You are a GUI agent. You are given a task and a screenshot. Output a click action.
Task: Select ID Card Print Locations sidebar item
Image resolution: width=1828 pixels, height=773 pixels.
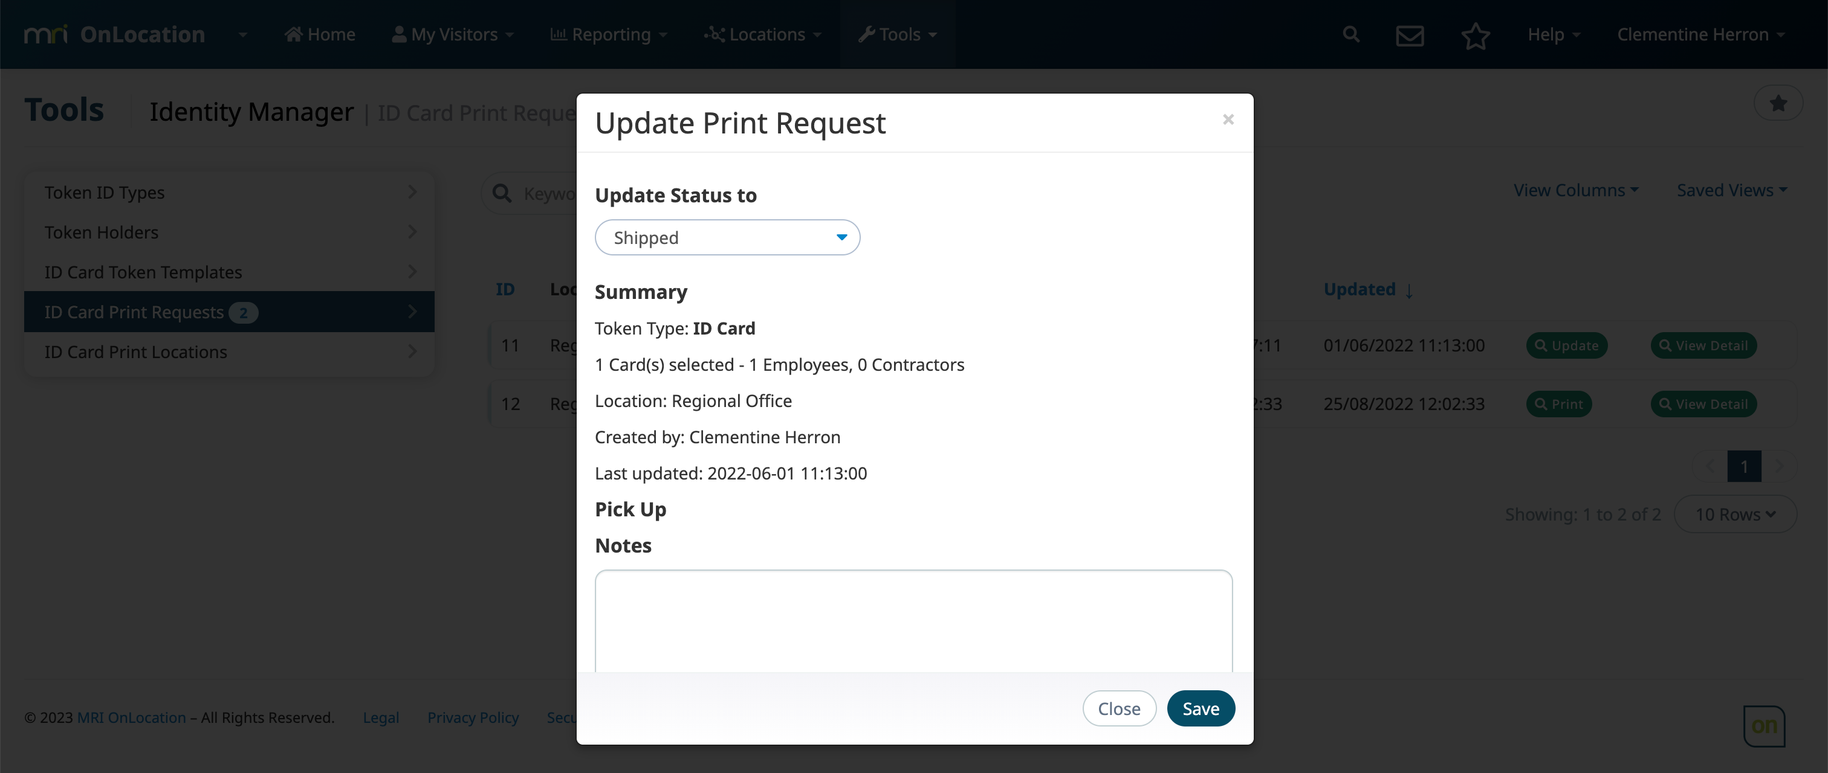pos(229,351)
